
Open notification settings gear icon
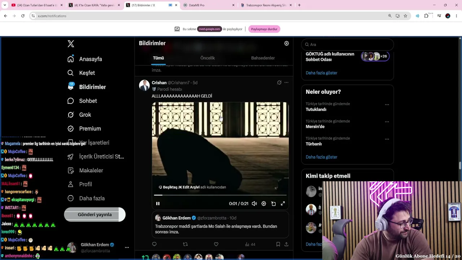point(287,43)
